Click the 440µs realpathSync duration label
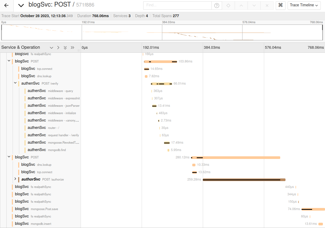325x228 pixels. 289,187
